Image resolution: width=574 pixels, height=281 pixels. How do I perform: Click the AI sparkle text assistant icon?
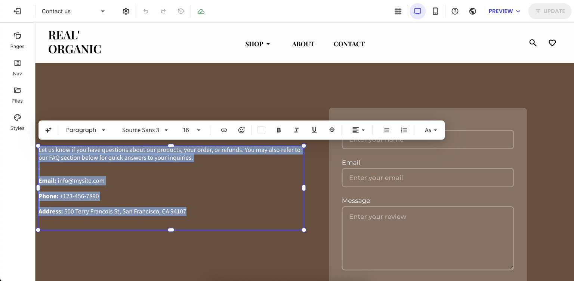(x=48, y=130)
